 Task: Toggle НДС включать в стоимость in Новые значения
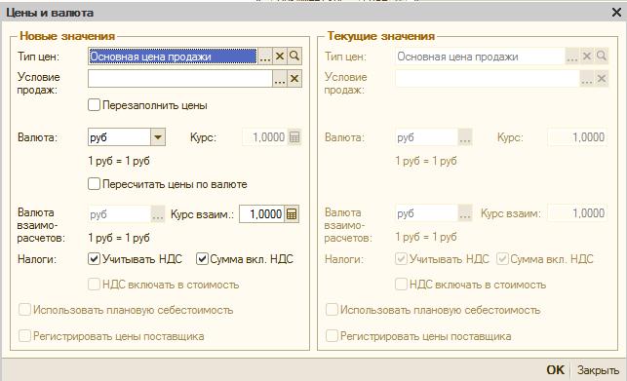point(94,285)
